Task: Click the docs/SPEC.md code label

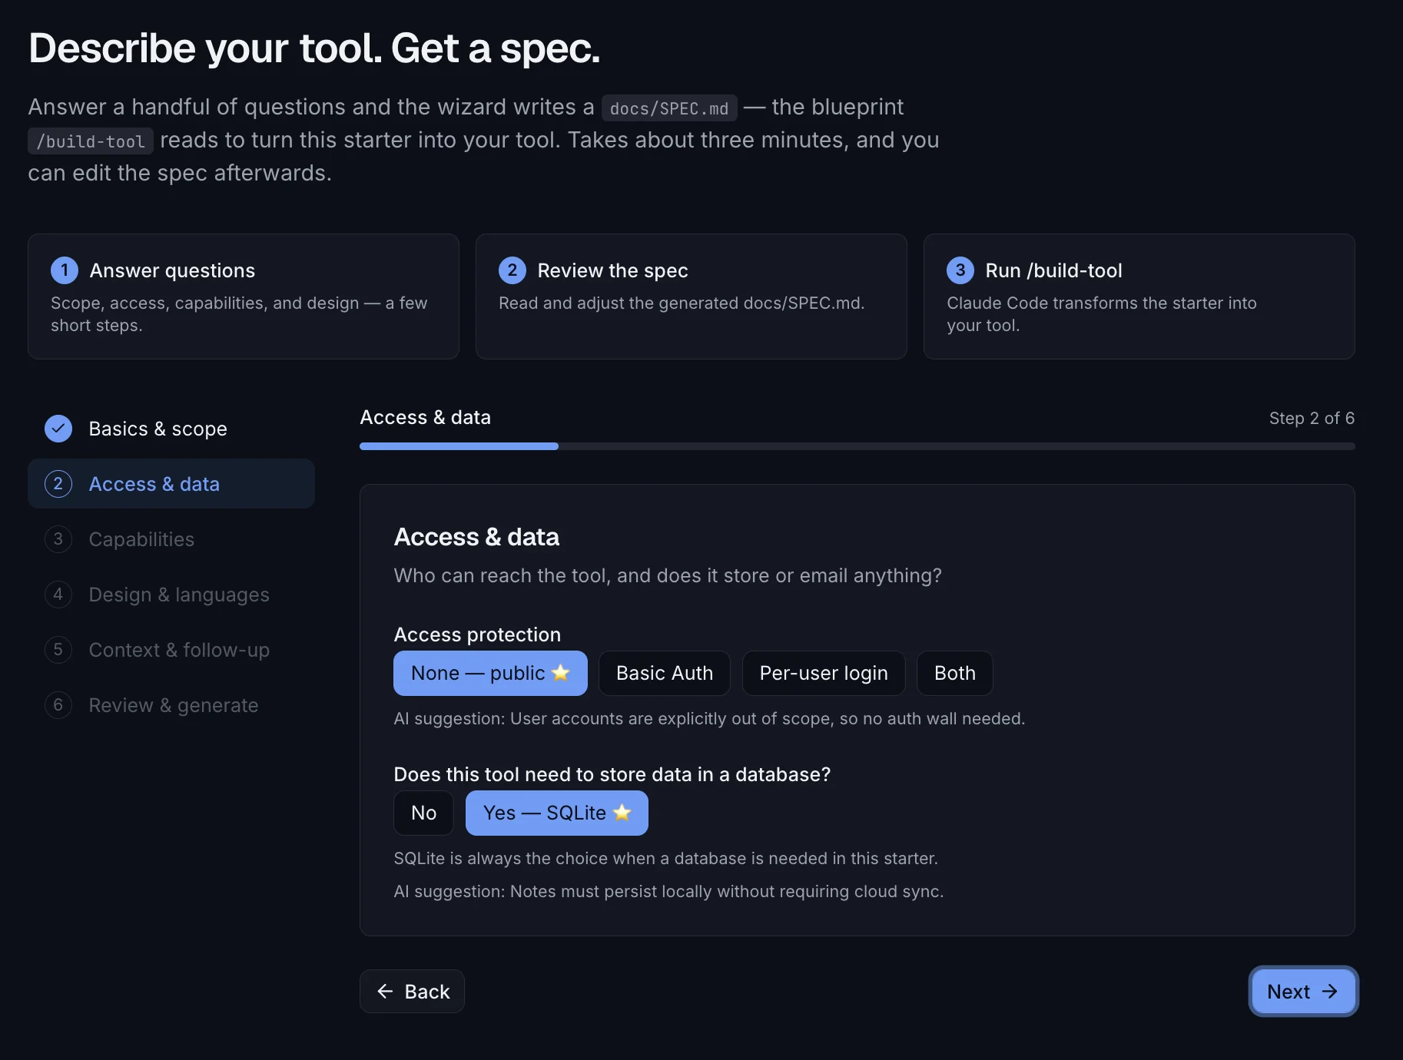Action: [x=669, y=108]
